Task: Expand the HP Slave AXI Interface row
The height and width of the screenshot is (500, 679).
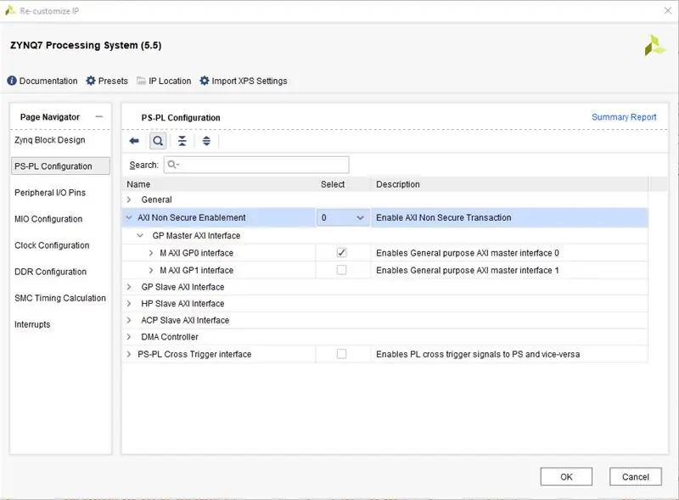Action: coord(129,303)
